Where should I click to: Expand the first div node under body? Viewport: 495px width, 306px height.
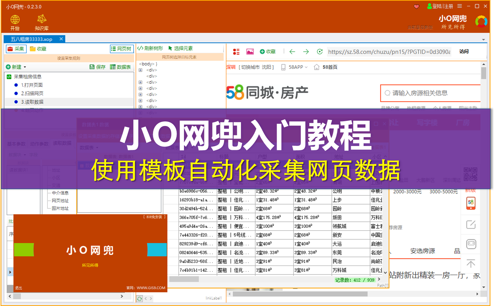(x=140, y=70)
